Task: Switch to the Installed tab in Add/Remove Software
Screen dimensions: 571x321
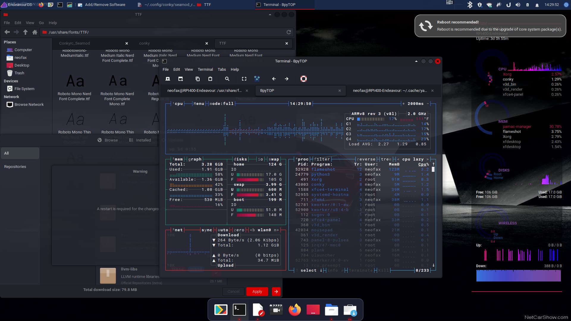Action: [x=140, y=140]
